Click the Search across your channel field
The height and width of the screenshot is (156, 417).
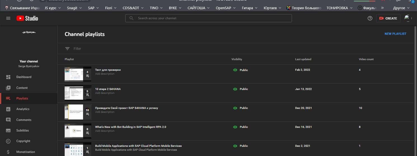click(x=213, y=18)
